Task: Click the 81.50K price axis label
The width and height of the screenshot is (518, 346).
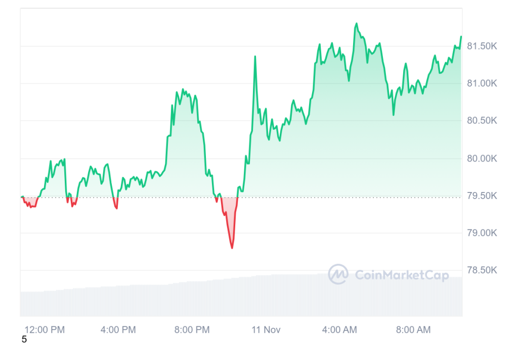Action: (482, 46)
